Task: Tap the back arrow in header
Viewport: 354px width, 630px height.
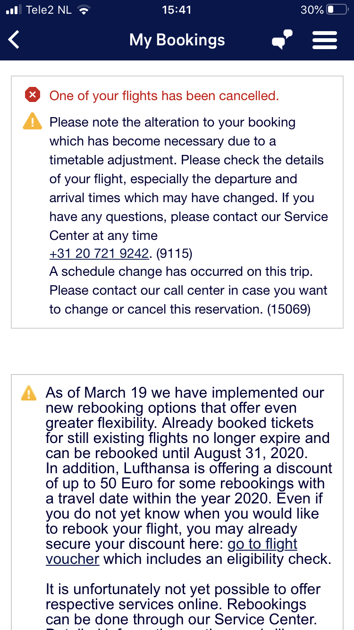Action: [x=15, y=40]
